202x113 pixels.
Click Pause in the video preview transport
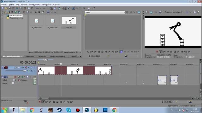pyautogui.click(x=171, y=52)
